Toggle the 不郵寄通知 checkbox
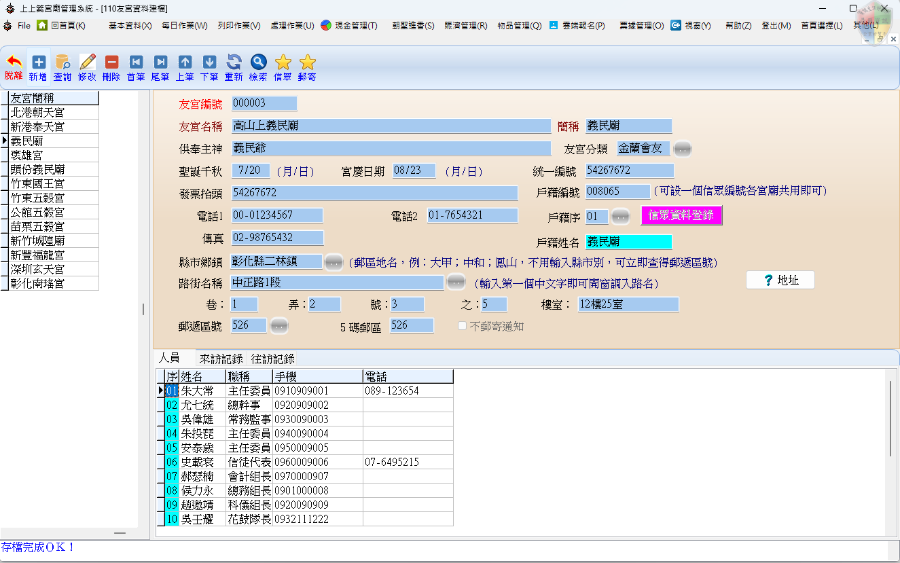The image size is (900, 563). tap(463, 326)
